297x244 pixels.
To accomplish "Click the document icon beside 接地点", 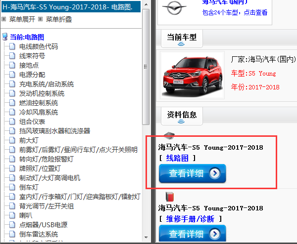I will (12, 65).
